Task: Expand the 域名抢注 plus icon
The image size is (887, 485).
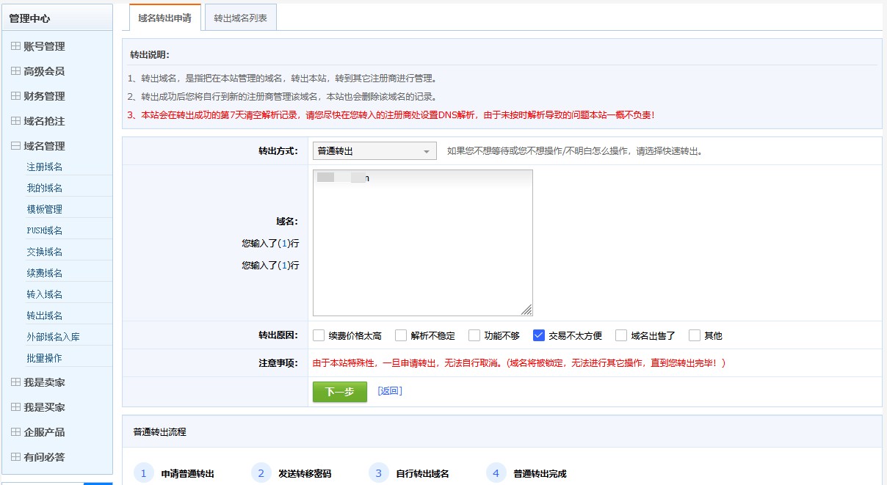Action: (x=15, y=121)
